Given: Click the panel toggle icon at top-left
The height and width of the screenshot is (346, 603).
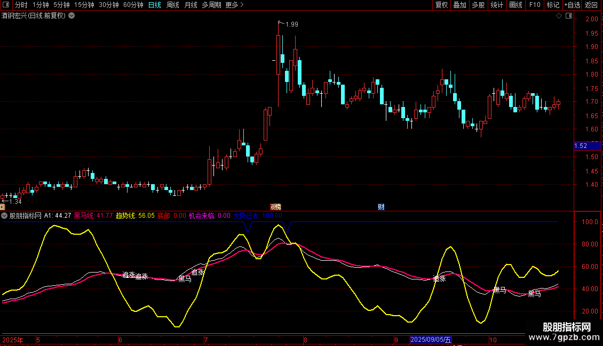Looking at the screenshot, I should click(5, 5).
